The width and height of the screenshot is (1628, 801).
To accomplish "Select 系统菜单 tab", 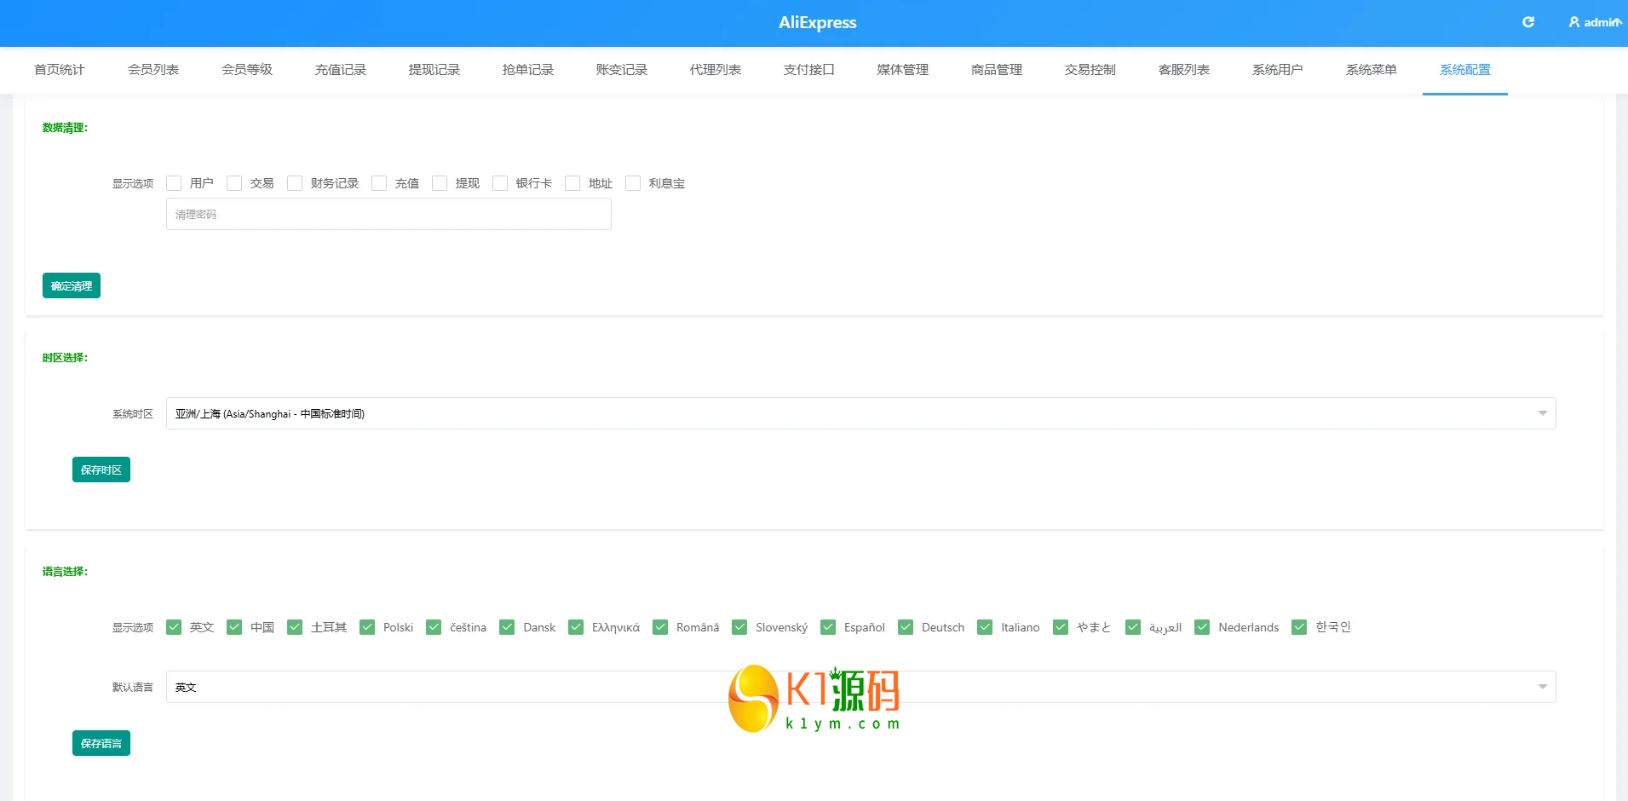I will pos(1372,70).
